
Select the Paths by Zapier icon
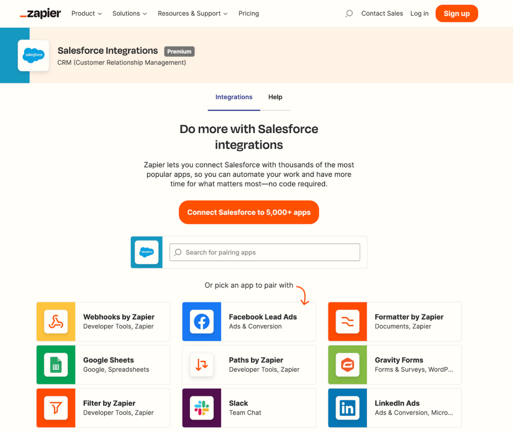tap(201, 364)
